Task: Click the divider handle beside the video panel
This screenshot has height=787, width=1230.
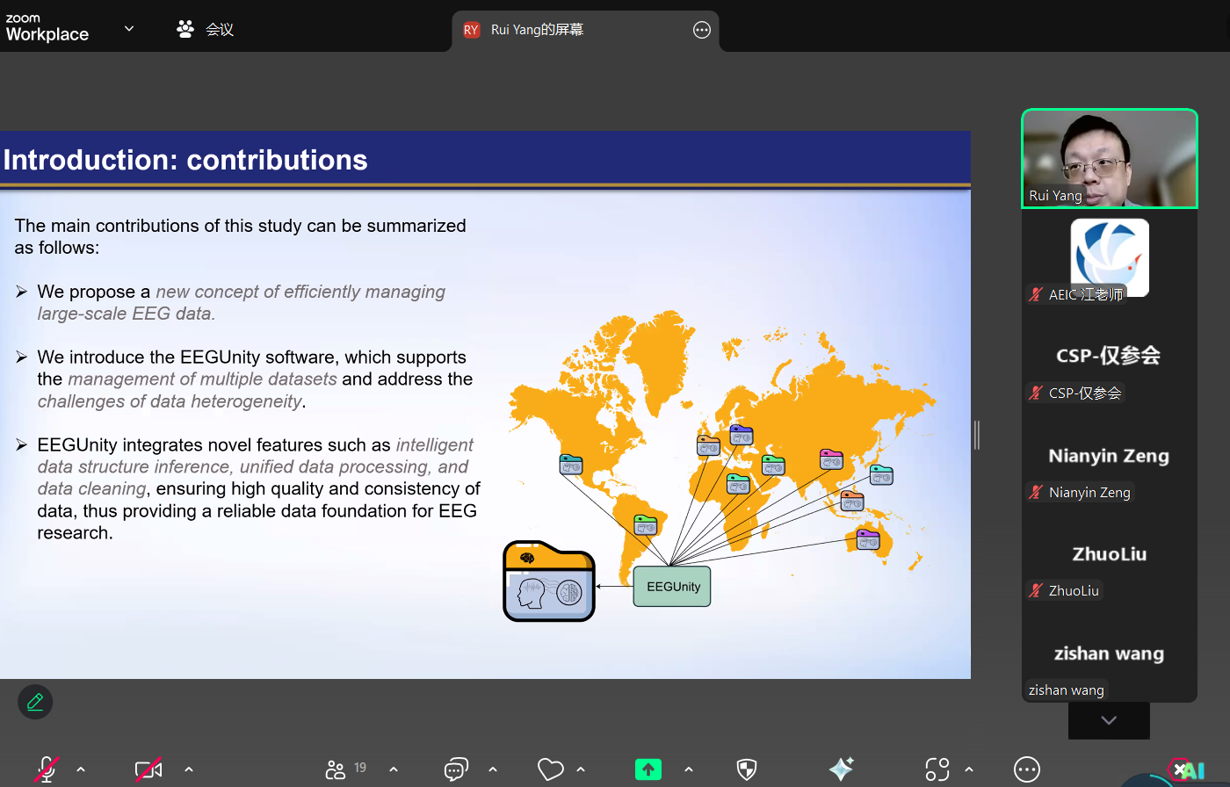Action: (x=976, y=435)
